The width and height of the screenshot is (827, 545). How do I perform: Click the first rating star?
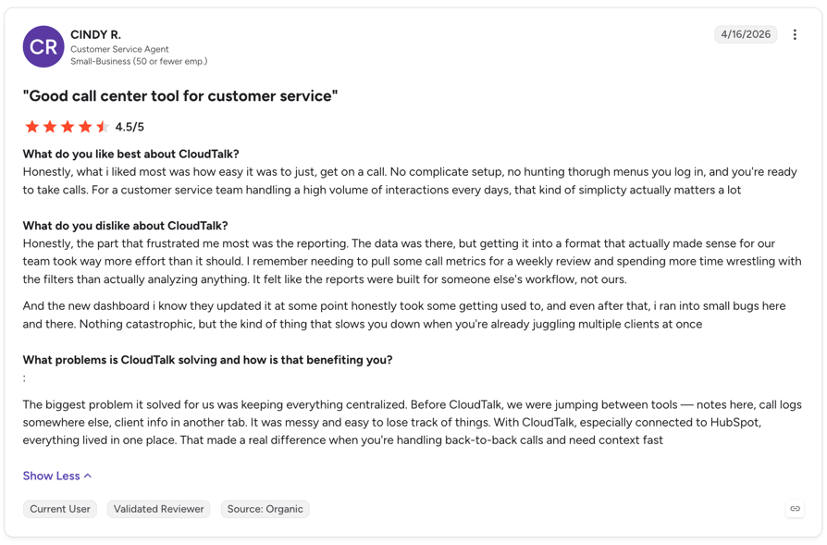click(32, 127)
